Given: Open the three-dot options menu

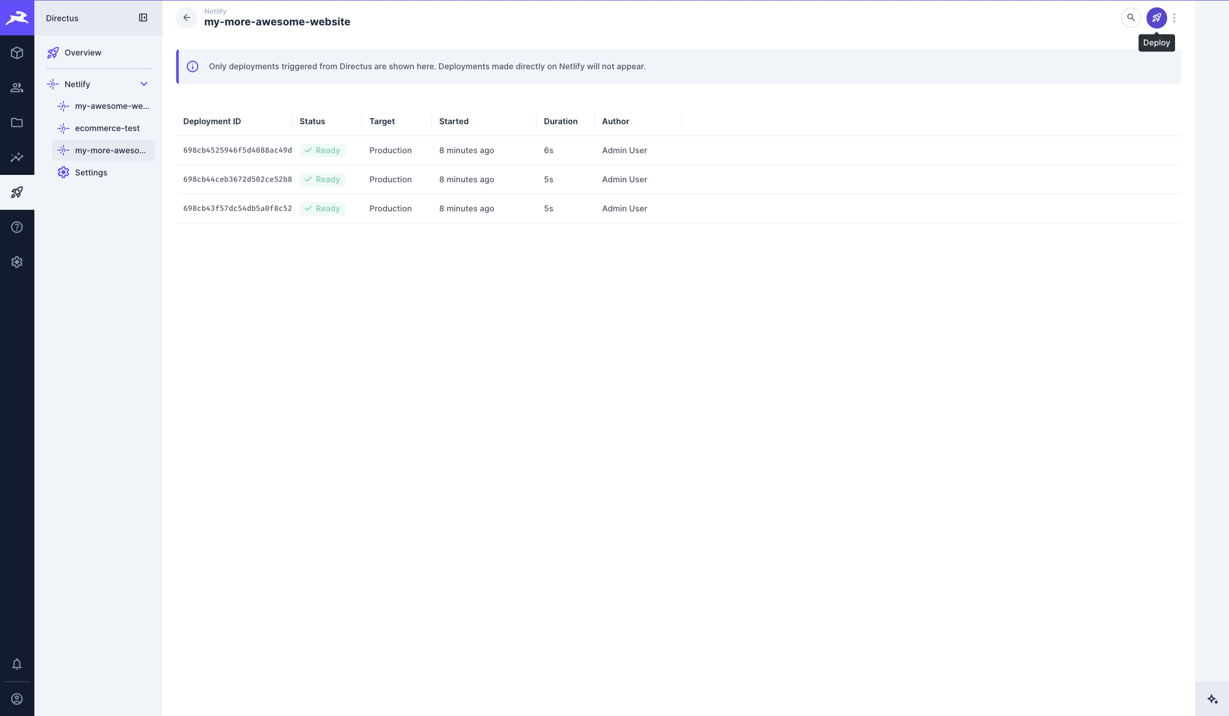Looking at the screenshot, I should pos(1174,17).
